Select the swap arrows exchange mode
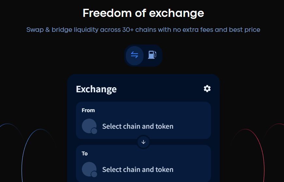Viewport: 284px width, 182px height. pyautogui.click(x=134, y=55)
